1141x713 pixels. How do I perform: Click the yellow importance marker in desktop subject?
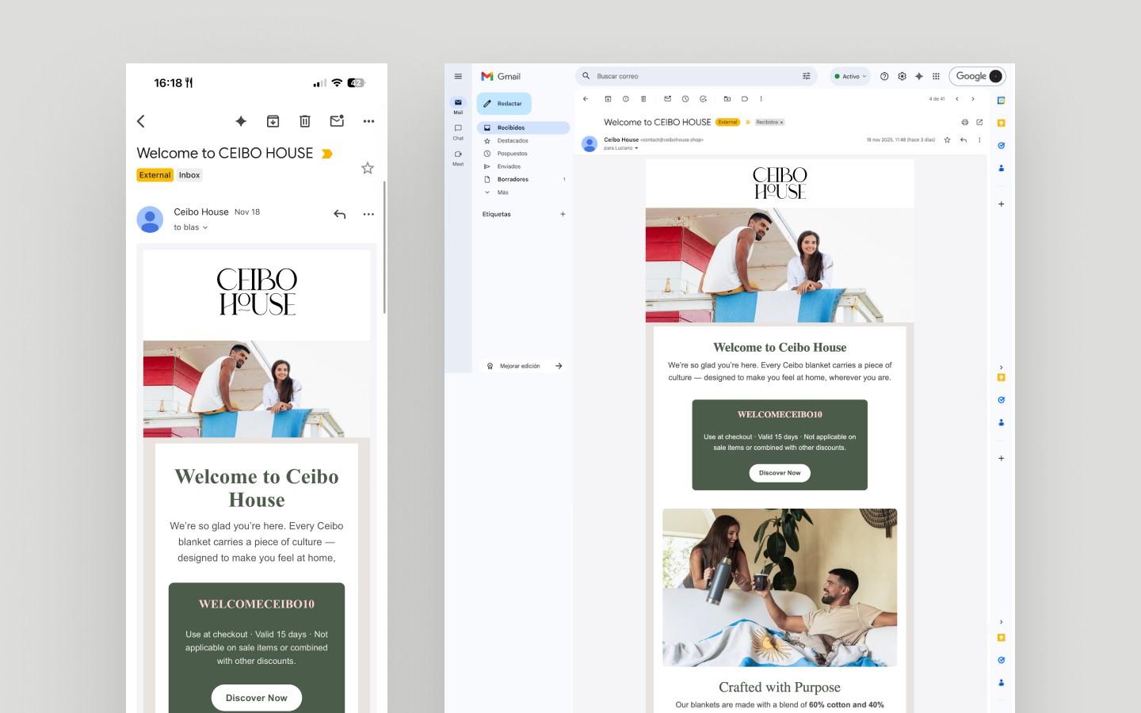tap(747, 122)
